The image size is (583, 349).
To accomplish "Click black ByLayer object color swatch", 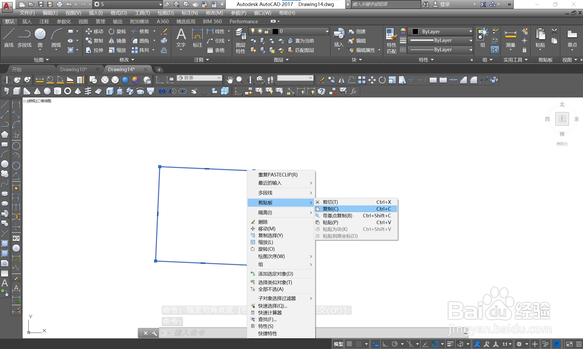I will coord(415,32).
